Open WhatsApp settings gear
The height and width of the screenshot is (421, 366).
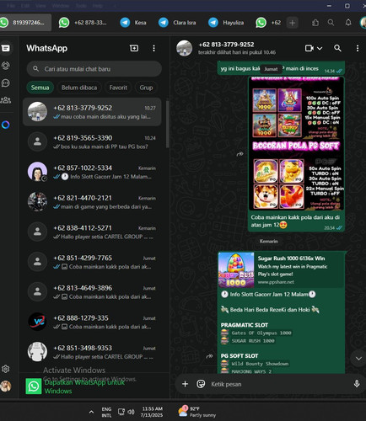click(x=6, y=369)
